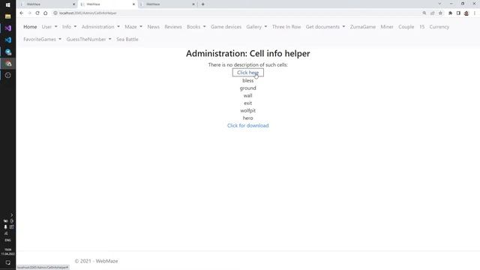480x270 pixels.
Task: Switch to blue Visual Studio Code icon
Action: pos(8,40)
